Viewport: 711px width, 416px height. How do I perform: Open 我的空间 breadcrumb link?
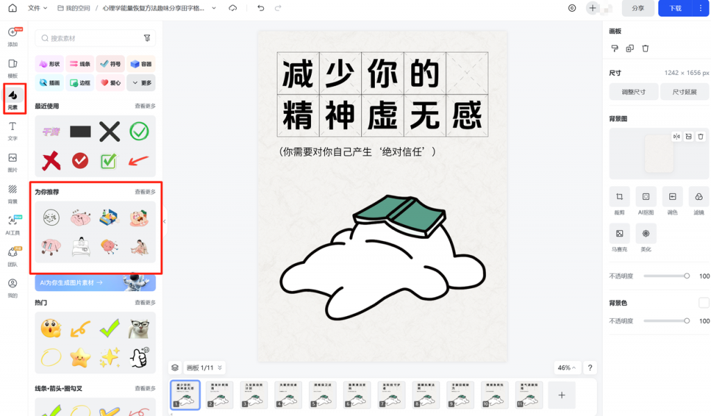pyautogui.click(x=74, y=8)
